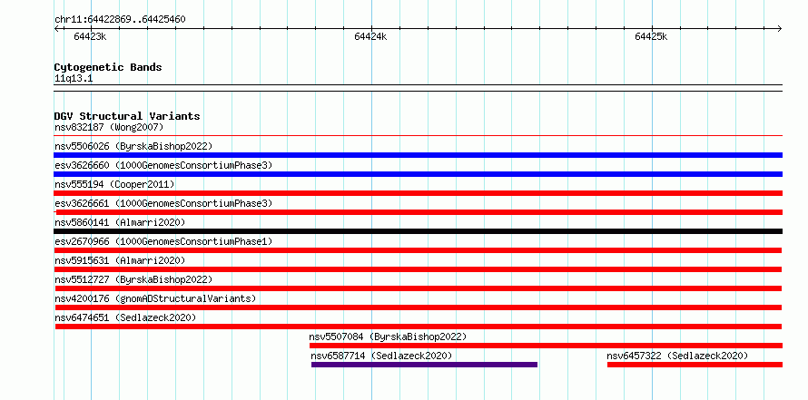Click the chr11:64422869..64425460 region label
This screenshot has height=400, width=808.
click(x=120, y=20)
